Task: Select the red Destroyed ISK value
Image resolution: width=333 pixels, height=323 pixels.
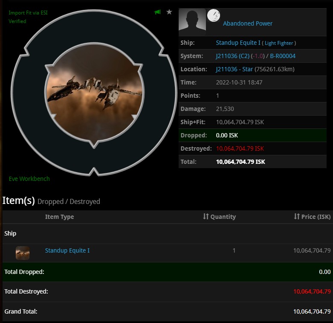Action: pyautogui.click(x=240, y=148)
